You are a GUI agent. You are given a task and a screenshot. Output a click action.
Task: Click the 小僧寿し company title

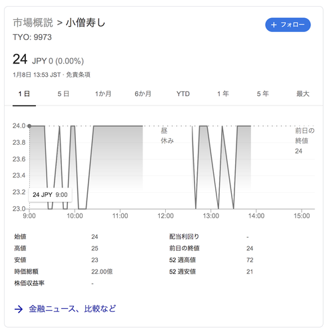pyautogui.click(x=86, y=23)
